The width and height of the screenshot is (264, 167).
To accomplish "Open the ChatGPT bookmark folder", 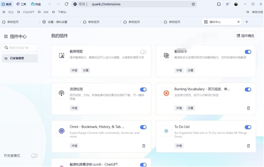I will [x=26, y=12].
